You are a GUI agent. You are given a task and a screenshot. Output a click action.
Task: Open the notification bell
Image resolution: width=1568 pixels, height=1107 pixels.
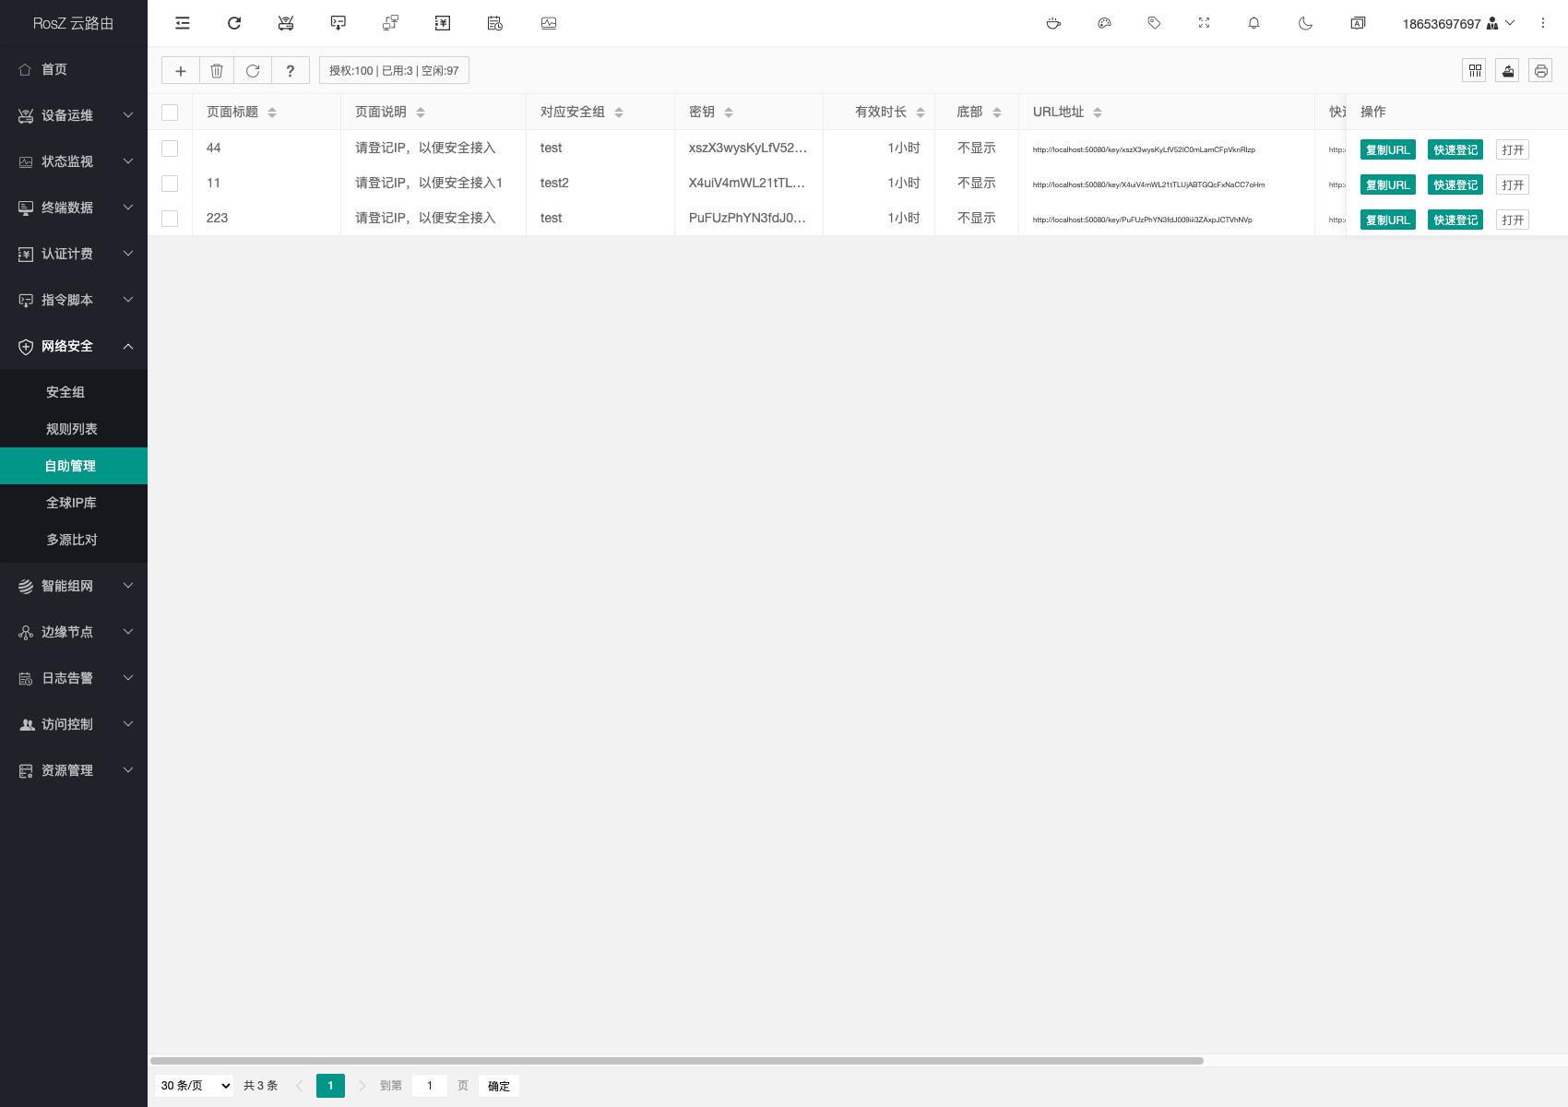pyautogui.click(x=1253, y=23)
